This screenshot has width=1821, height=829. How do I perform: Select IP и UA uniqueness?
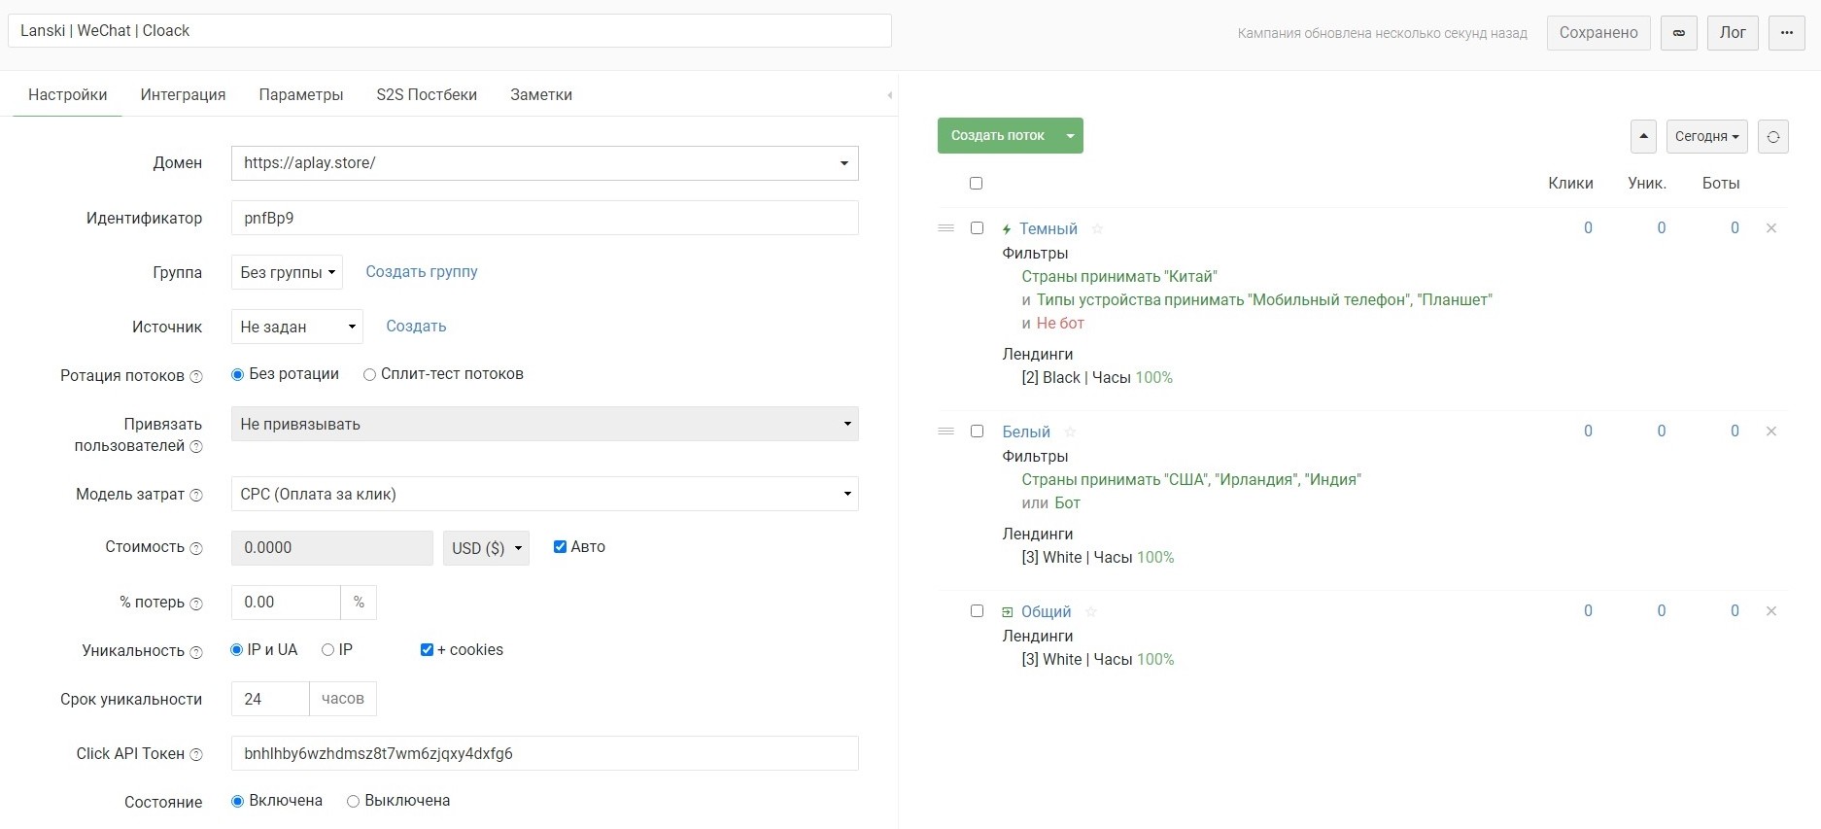[x=236, y=650]
